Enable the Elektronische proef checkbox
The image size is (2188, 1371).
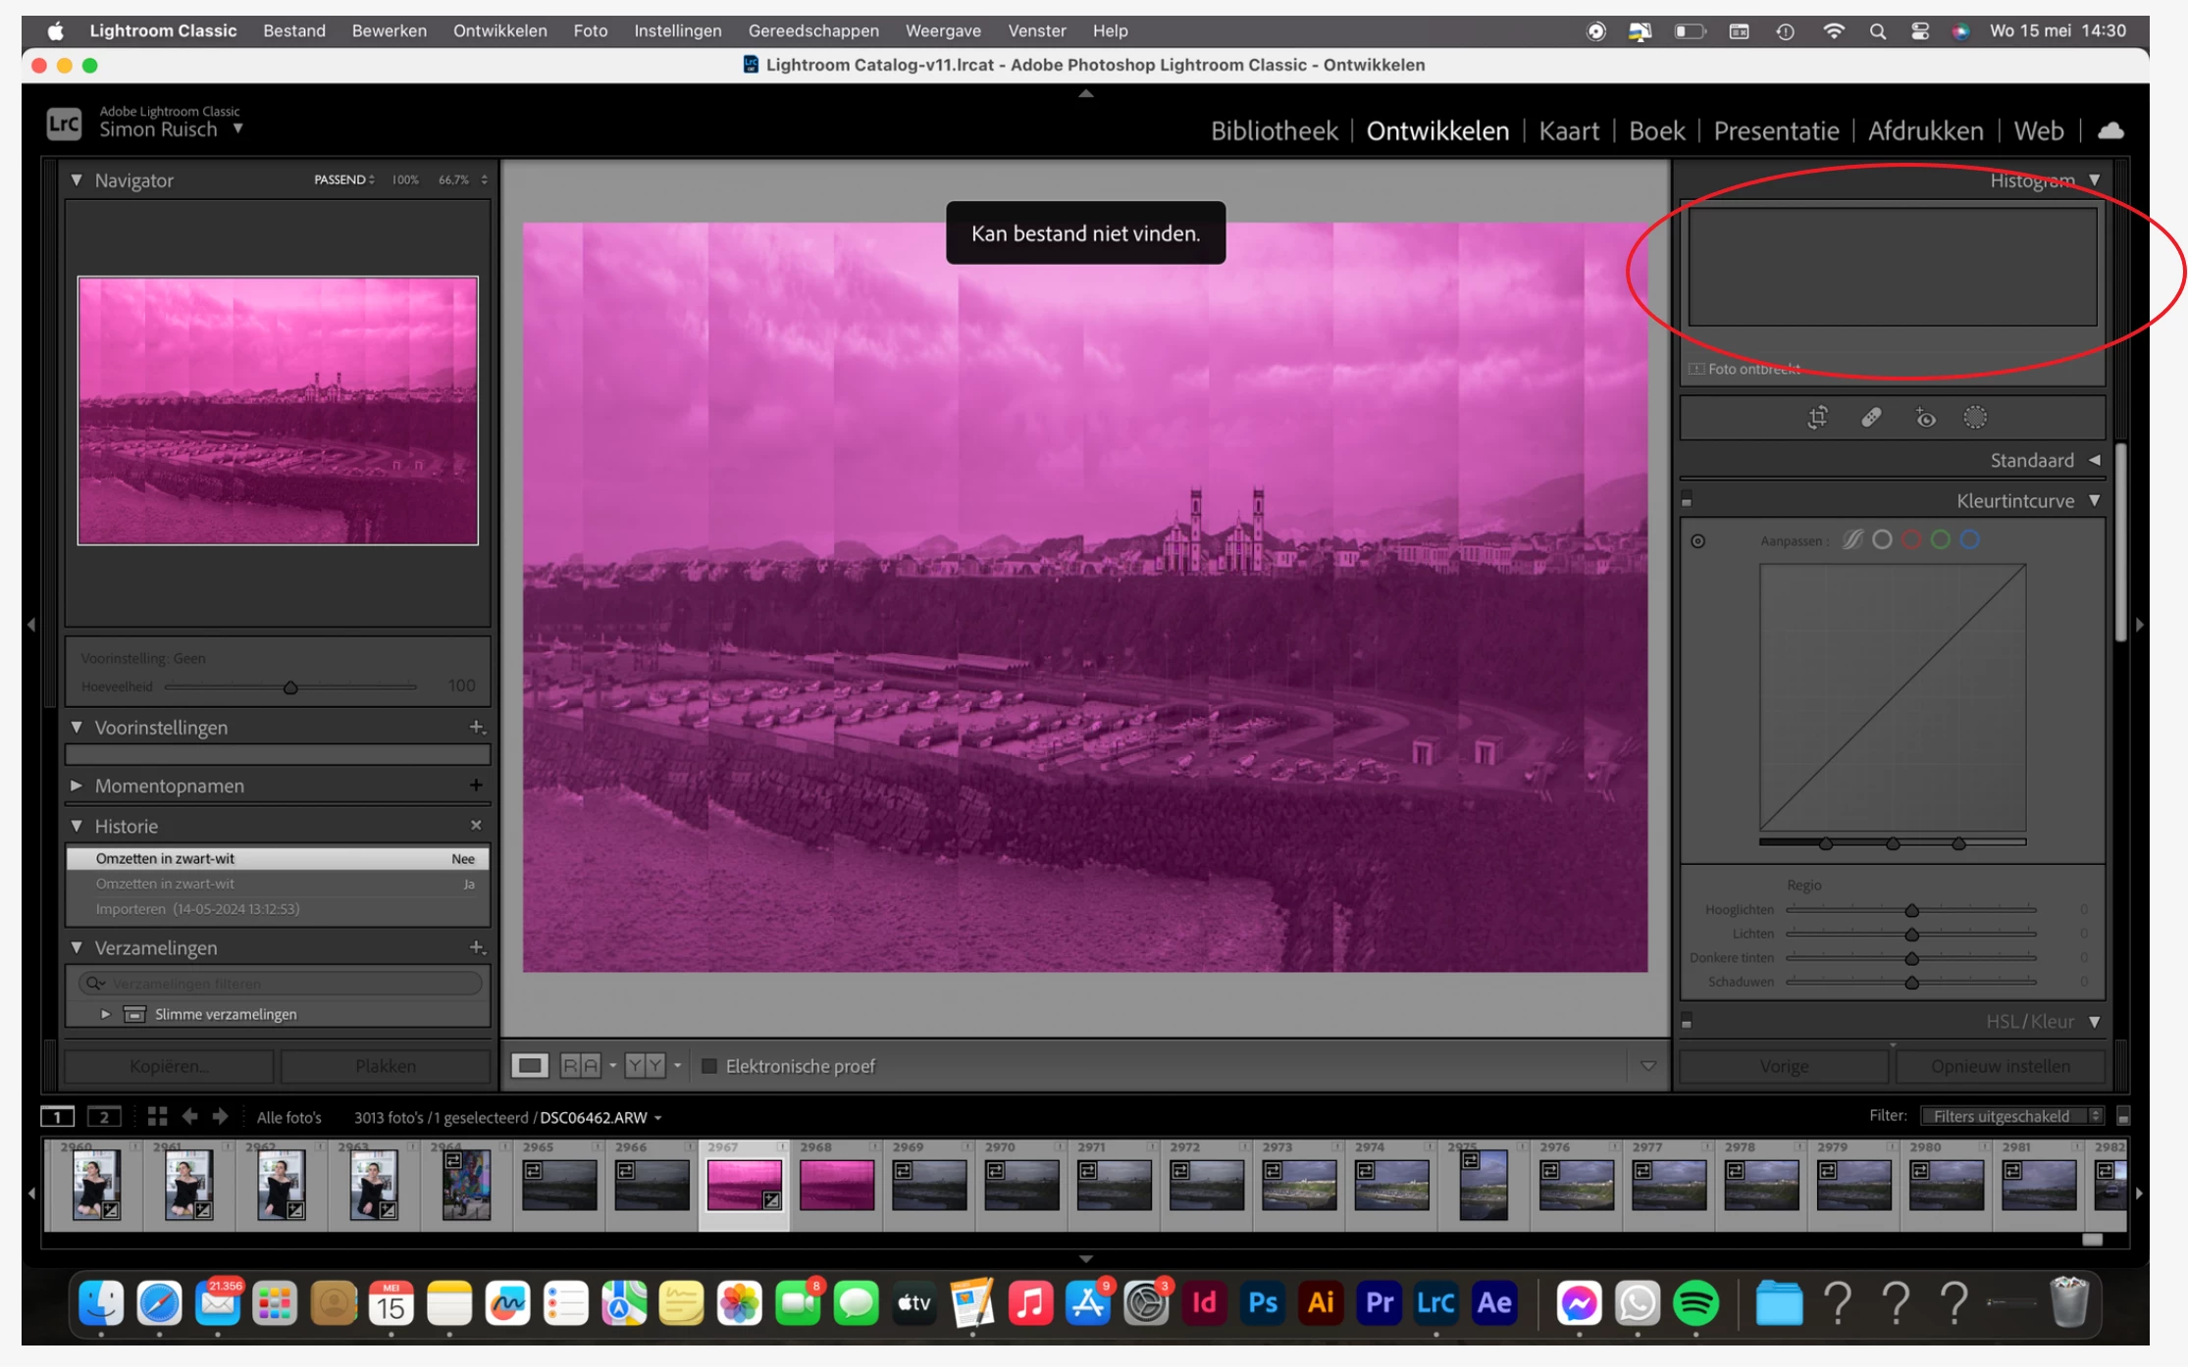(709, 1066)
